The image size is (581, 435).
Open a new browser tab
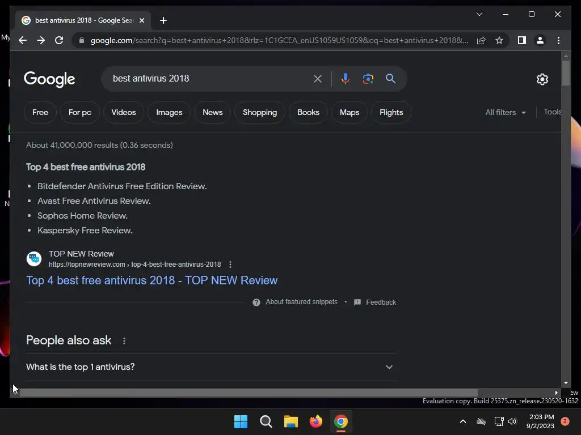pyautogui.click(x=163, y=20)
